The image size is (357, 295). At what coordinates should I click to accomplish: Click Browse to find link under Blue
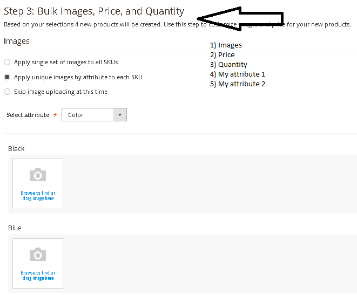[38, 276]
